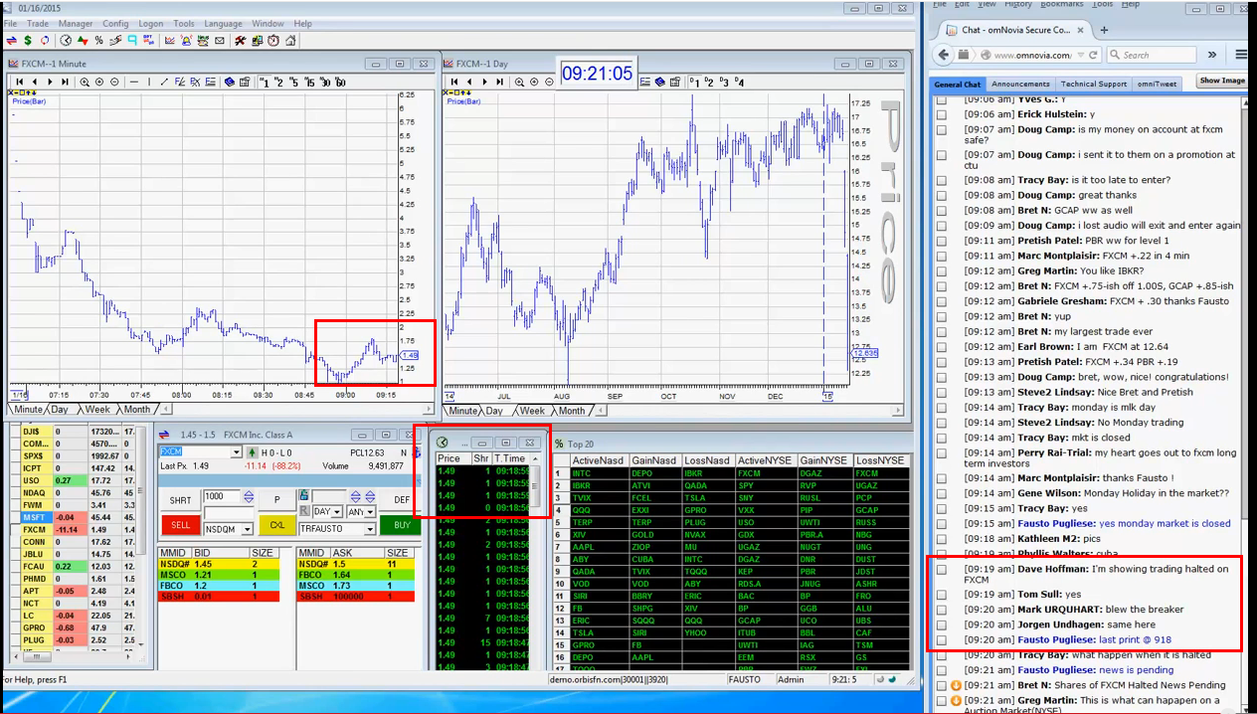This screenshot has width=1257, height=714.
Task: Check the box beside Mark URQUHART message
Action: pos(941,610)
